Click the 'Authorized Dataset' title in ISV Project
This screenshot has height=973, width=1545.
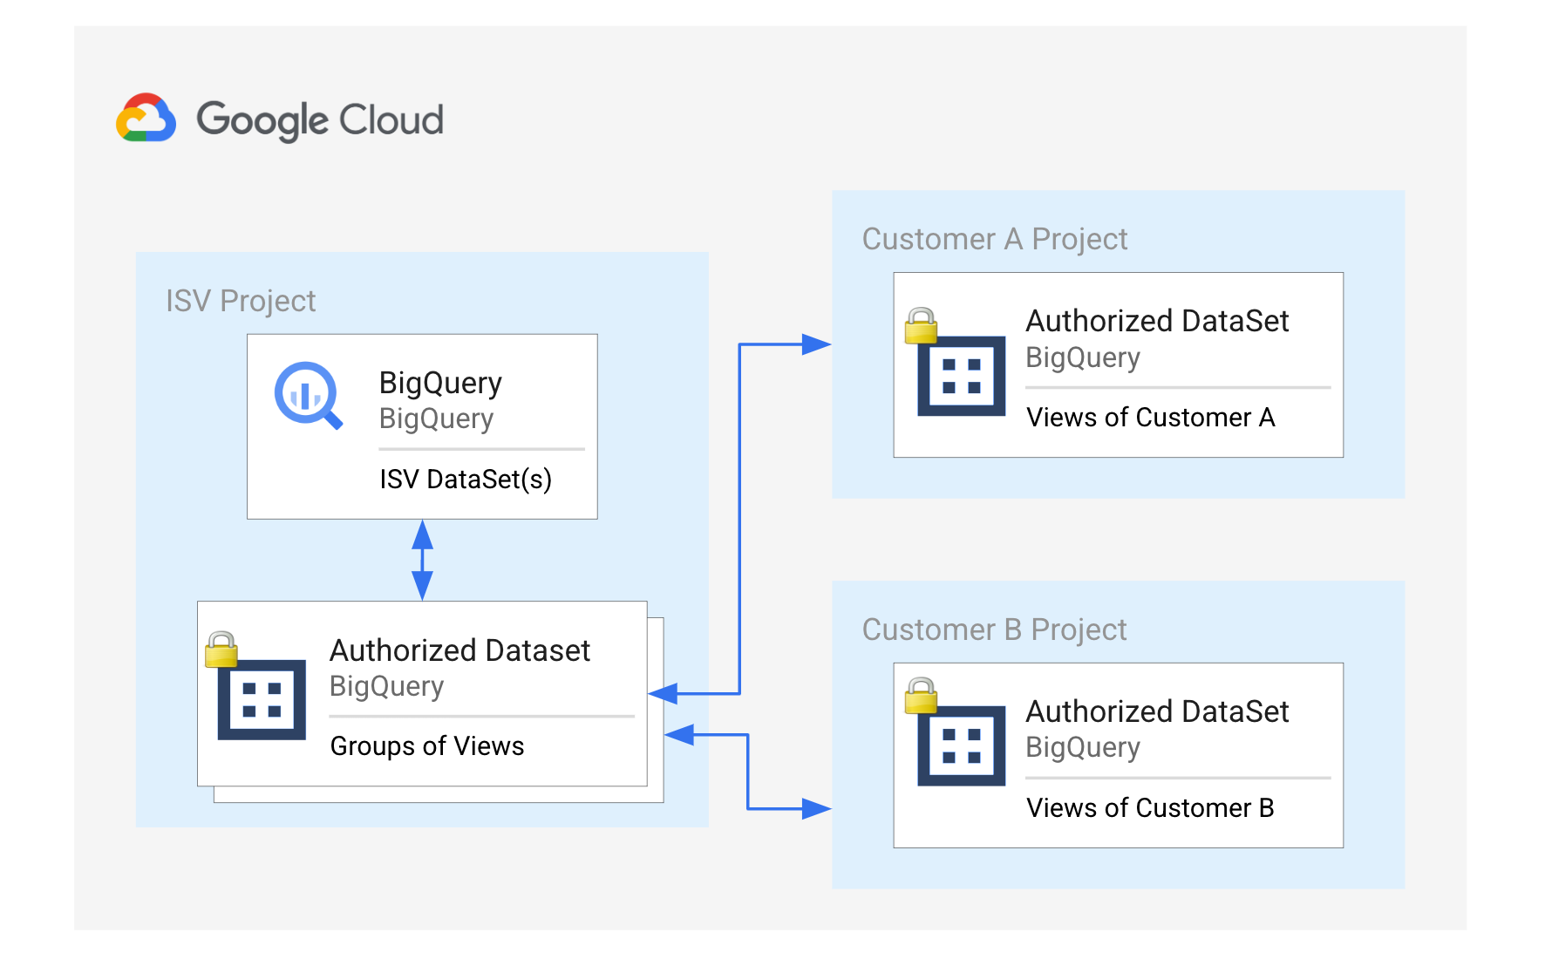tap(459, 650)
